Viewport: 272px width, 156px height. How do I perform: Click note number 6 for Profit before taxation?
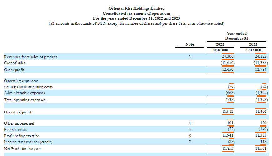click(x=189, y=136)
